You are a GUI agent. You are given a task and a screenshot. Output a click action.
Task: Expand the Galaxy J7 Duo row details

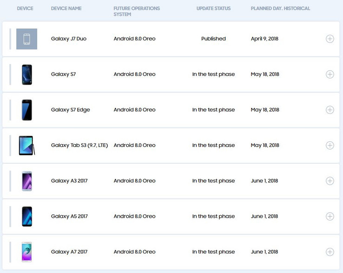pos(330,39)
